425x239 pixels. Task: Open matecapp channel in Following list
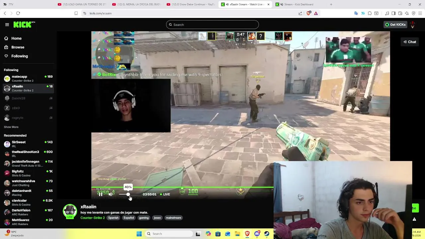28,79
